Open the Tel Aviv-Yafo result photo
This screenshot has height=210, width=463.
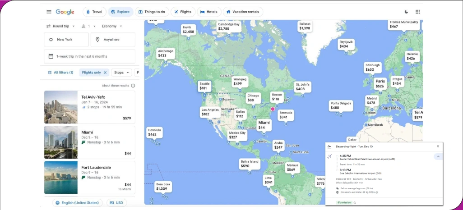click(x=61, y=107)
